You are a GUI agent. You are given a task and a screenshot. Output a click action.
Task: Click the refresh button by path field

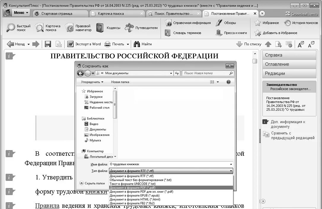(x=177, y=73)
